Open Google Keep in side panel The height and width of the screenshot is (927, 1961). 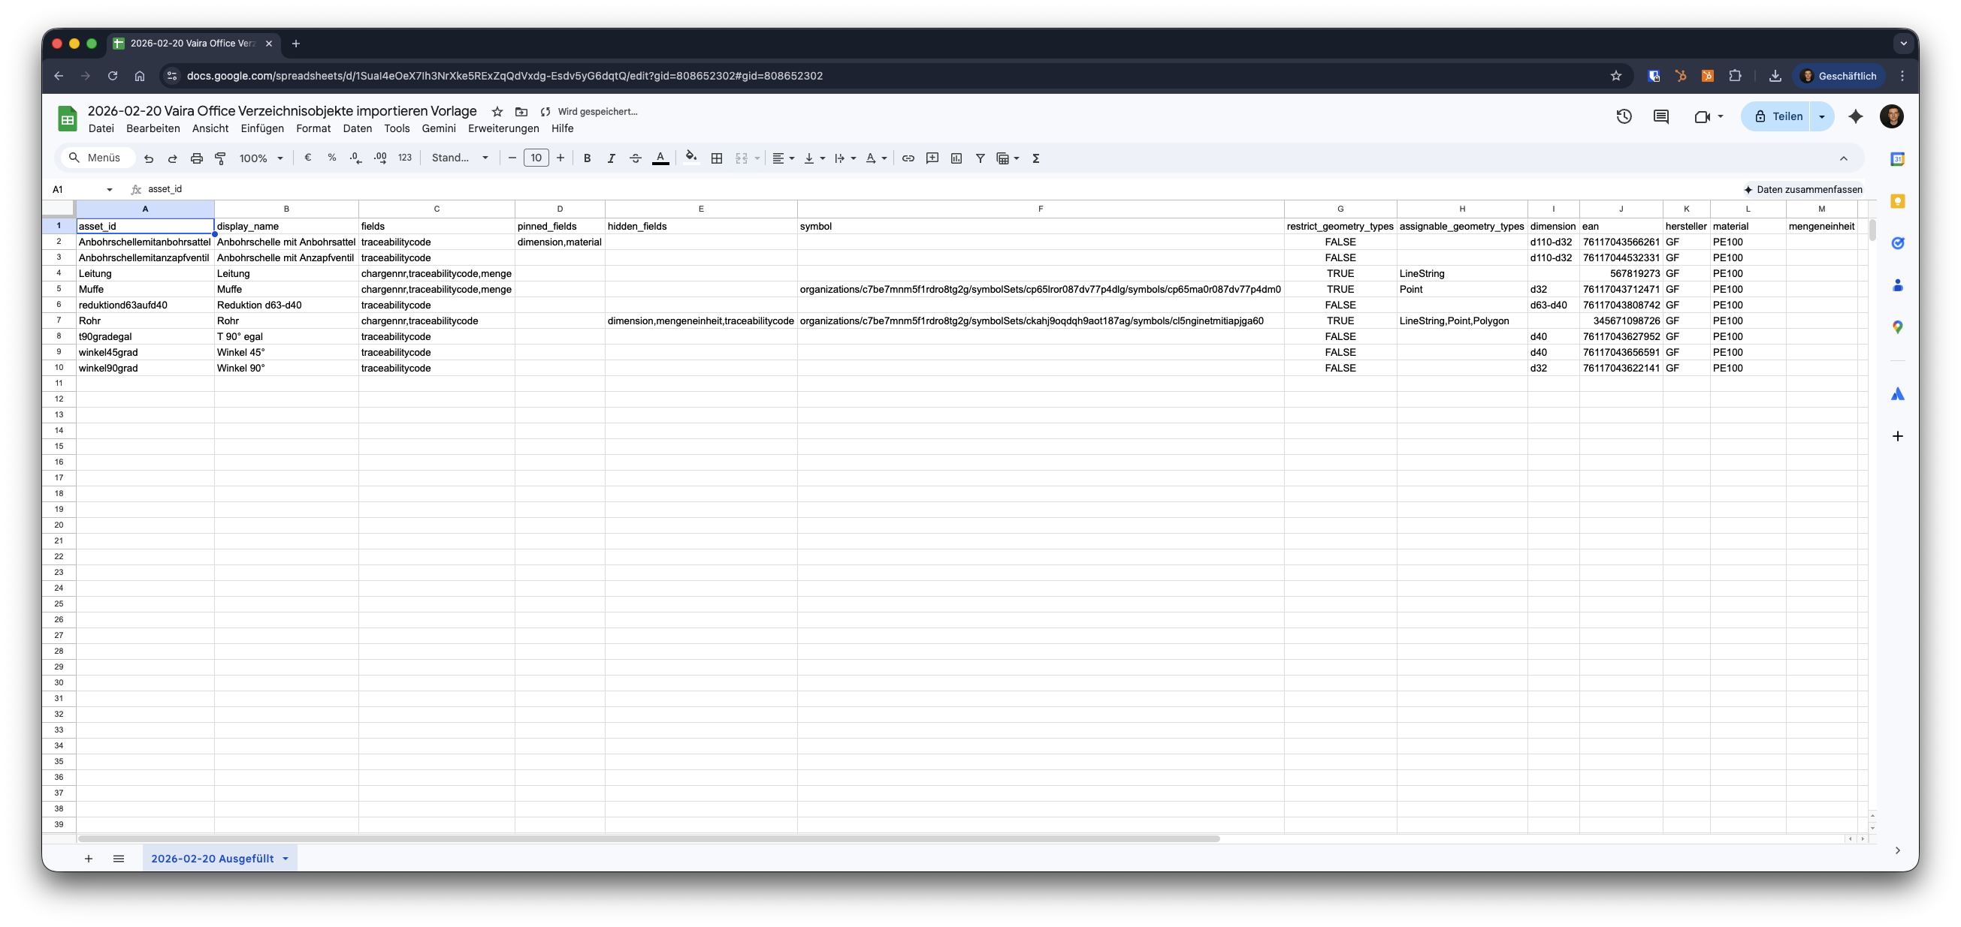[x=1898, y=201]
